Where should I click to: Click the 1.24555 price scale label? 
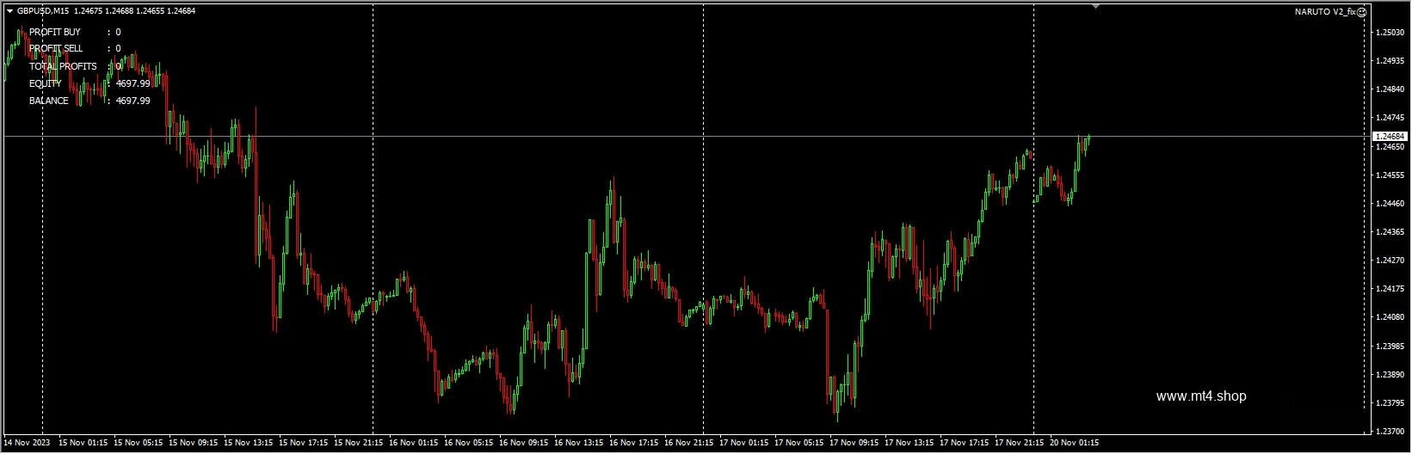point(1390,175)
